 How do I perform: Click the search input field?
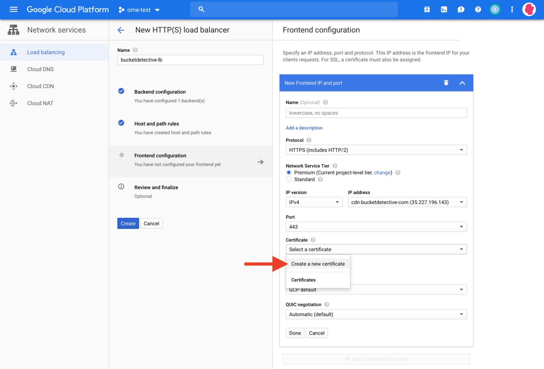point(294,10)
